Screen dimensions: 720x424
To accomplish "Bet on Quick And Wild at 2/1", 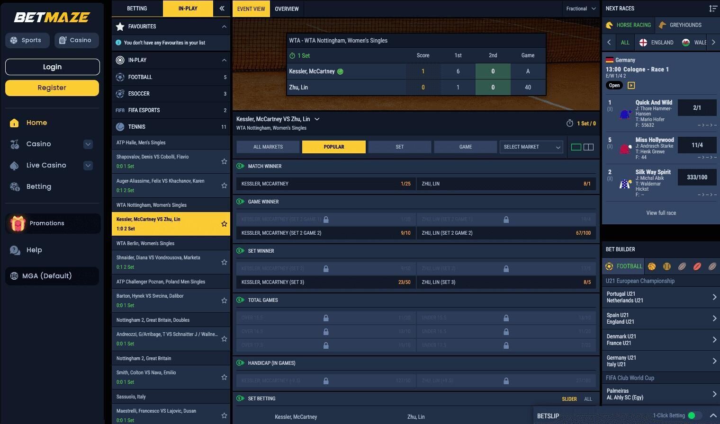I will tap(697, 108).
